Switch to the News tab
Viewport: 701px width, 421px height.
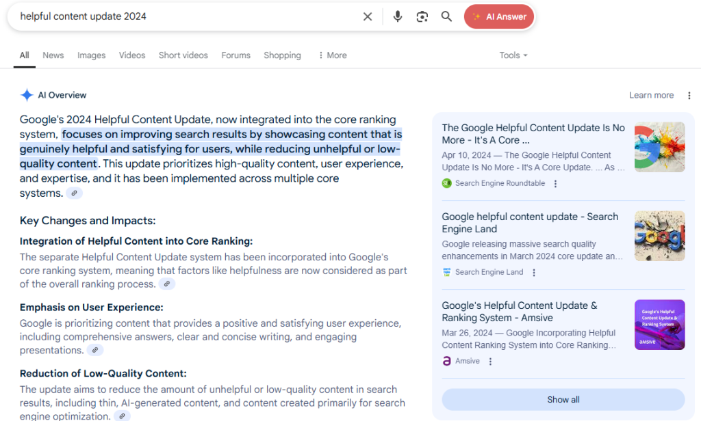pyautogui.click(x=53, y=55)
